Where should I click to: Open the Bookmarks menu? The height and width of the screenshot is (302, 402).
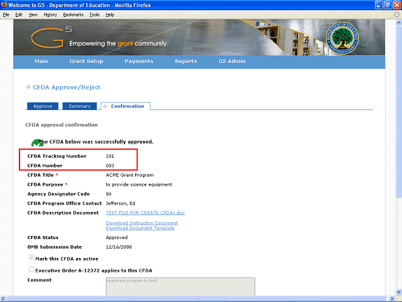(73, 14)
